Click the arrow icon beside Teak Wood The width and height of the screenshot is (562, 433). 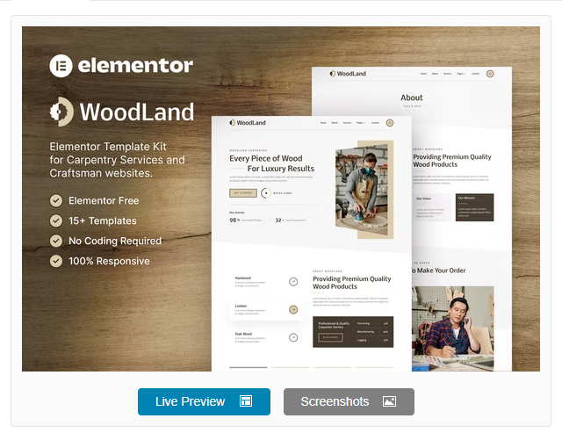(293, 336)
